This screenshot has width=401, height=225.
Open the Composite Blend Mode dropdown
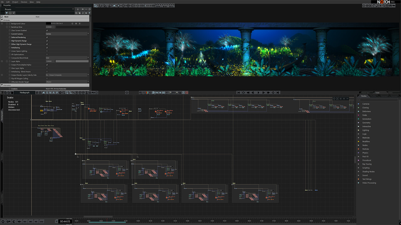[67, 58]
